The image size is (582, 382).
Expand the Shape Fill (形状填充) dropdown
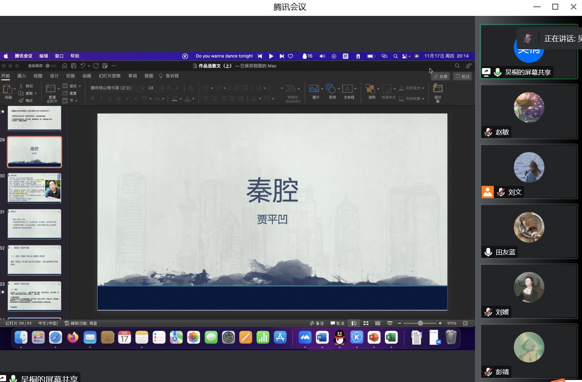click(x=423, y=88)
